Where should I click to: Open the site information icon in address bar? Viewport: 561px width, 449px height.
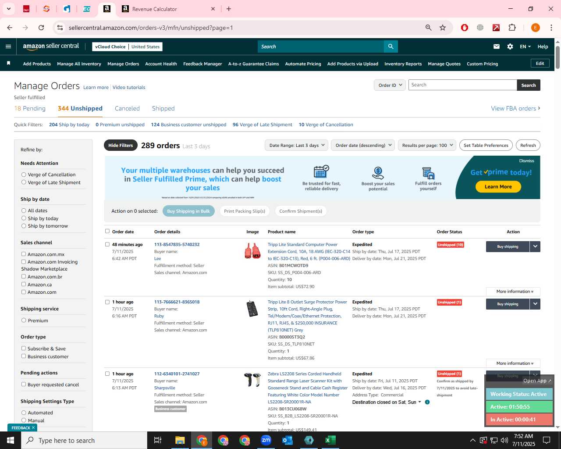point(60,28)
